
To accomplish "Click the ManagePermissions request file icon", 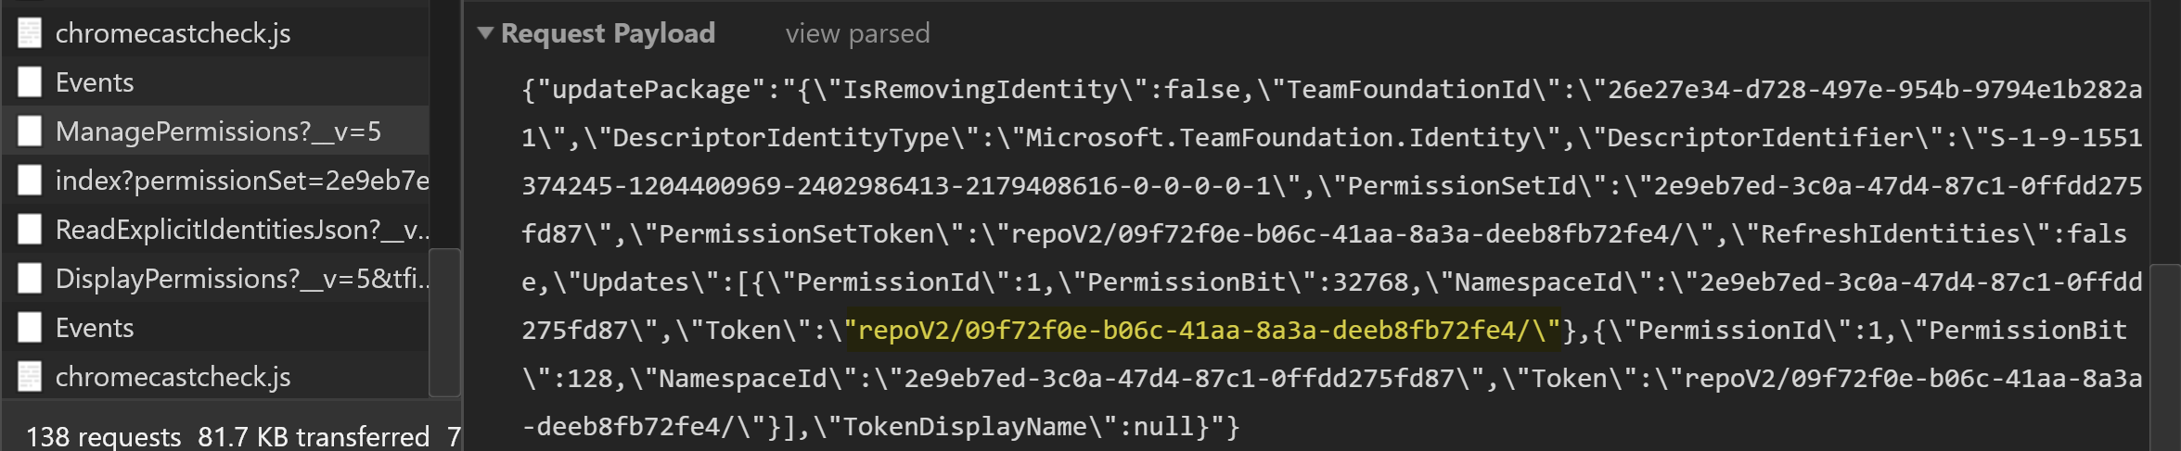I will point(30,132).
